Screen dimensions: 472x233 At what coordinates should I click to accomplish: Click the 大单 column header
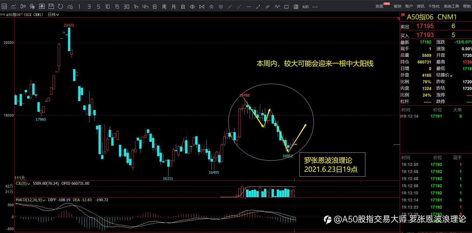457,110
